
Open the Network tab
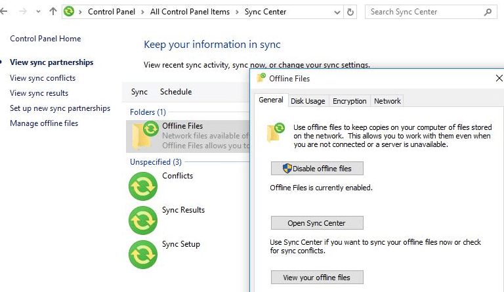click(x=387, y=101)
